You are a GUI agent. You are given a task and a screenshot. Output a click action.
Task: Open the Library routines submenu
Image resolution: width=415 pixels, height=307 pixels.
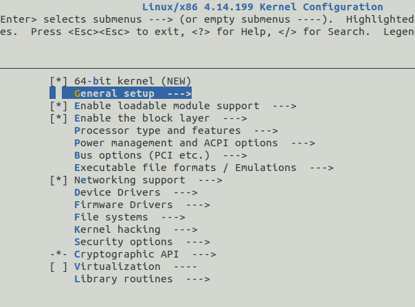(142, 280)
